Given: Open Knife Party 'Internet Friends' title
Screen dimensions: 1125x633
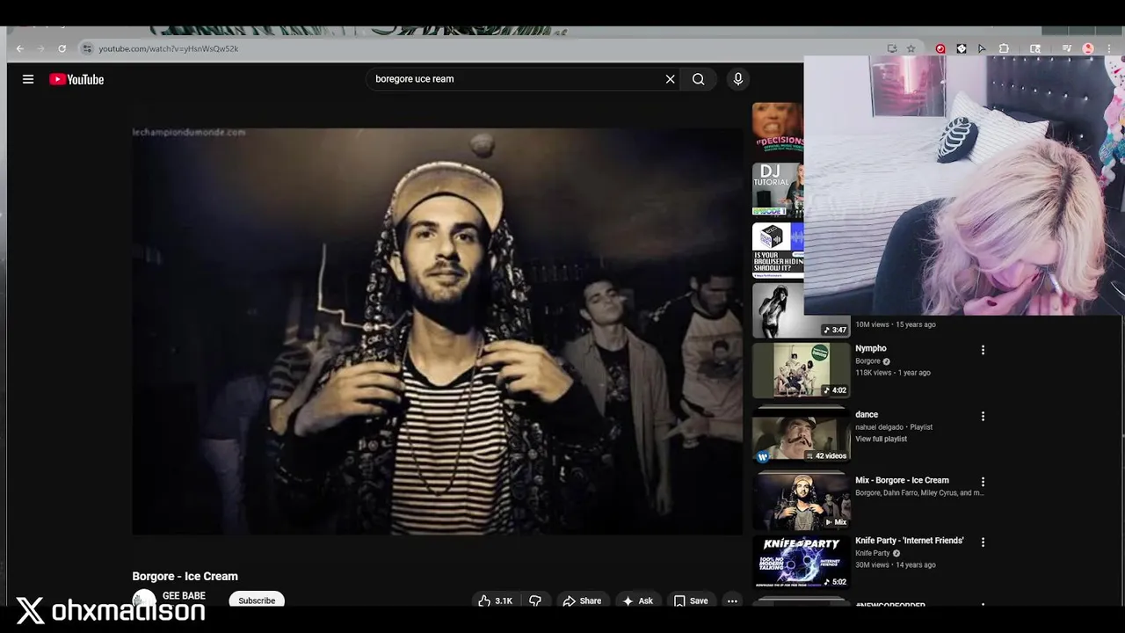Looking at the screenshot, I should click(910, 541).
